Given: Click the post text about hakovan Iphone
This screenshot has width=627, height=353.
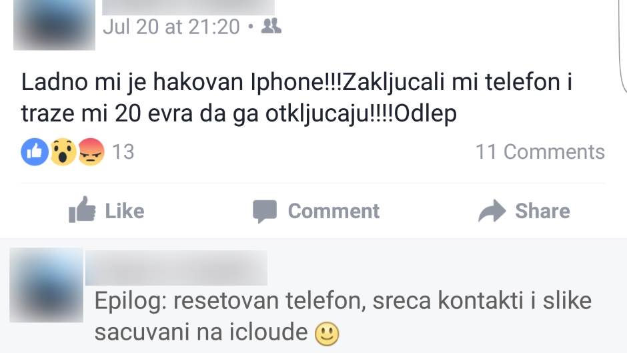Looking at the screenshot, I should click(x=297, y=98).
